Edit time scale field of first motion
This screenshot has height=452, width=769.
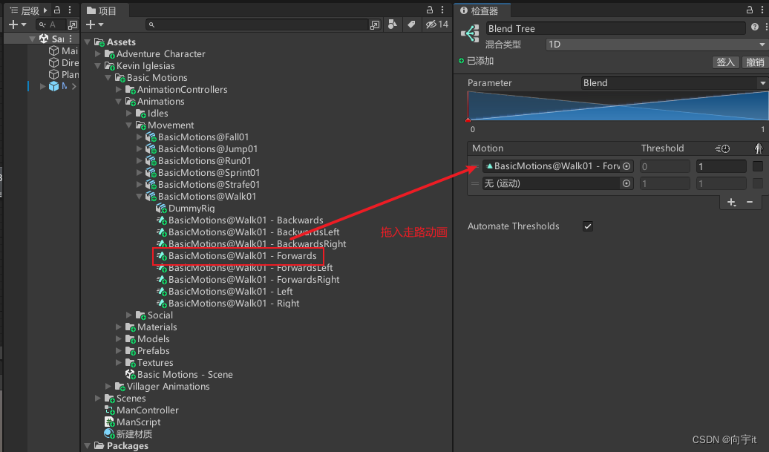click(721, 167)
